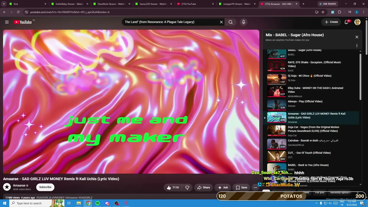Open Spotify from the taskbar
The height and width of the screenshot is (207, 368).
97,203
